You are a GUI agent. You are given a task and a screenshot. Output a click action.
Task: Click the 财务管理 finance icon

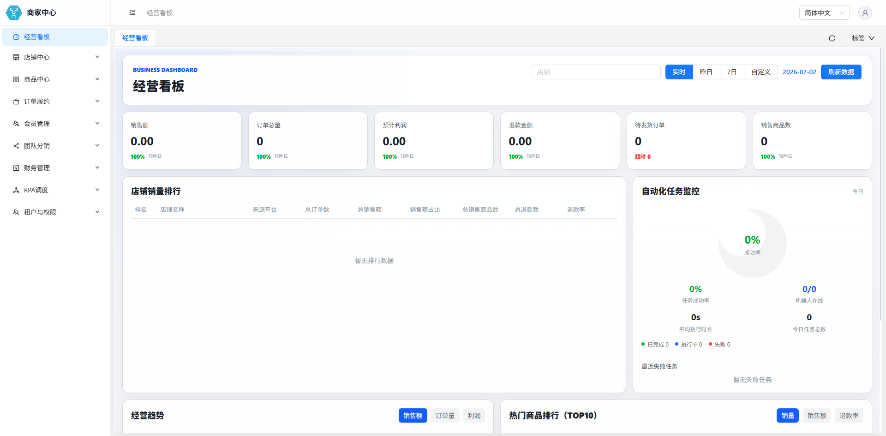click(x=16, y=168)
